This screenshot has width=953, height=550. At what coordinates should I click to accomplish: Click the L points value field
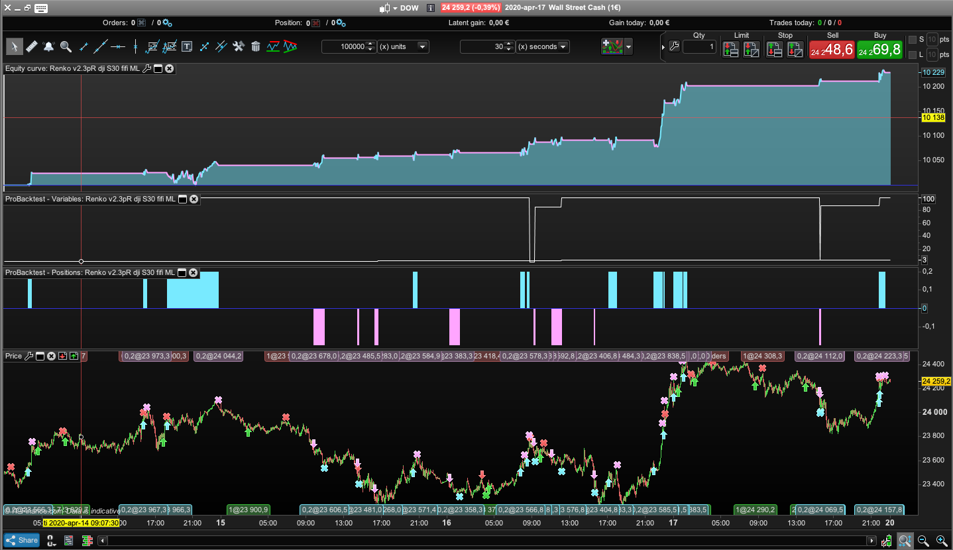click(x=932, y=54)
